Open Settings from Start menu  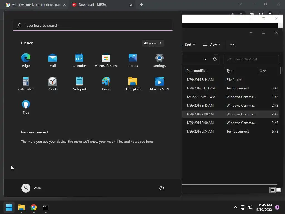click(159, 60)
